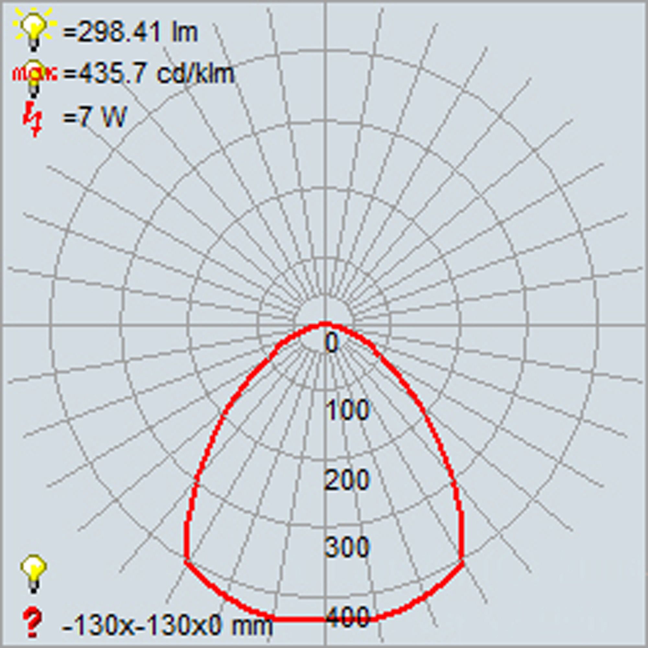Image resolution: width=648 pixels, height=648 pixels.
Task: Click the 100 scale label
Action: (x=347, y=410)
